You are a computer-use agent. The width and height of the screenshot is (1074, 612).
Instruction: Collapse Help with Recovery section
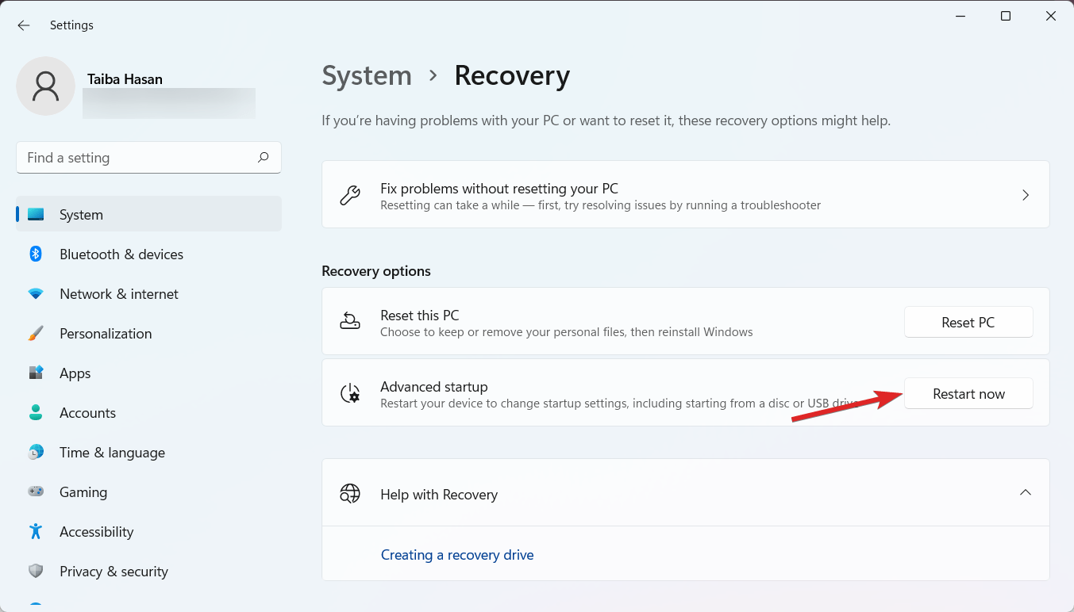click(x=1026, y=492)
